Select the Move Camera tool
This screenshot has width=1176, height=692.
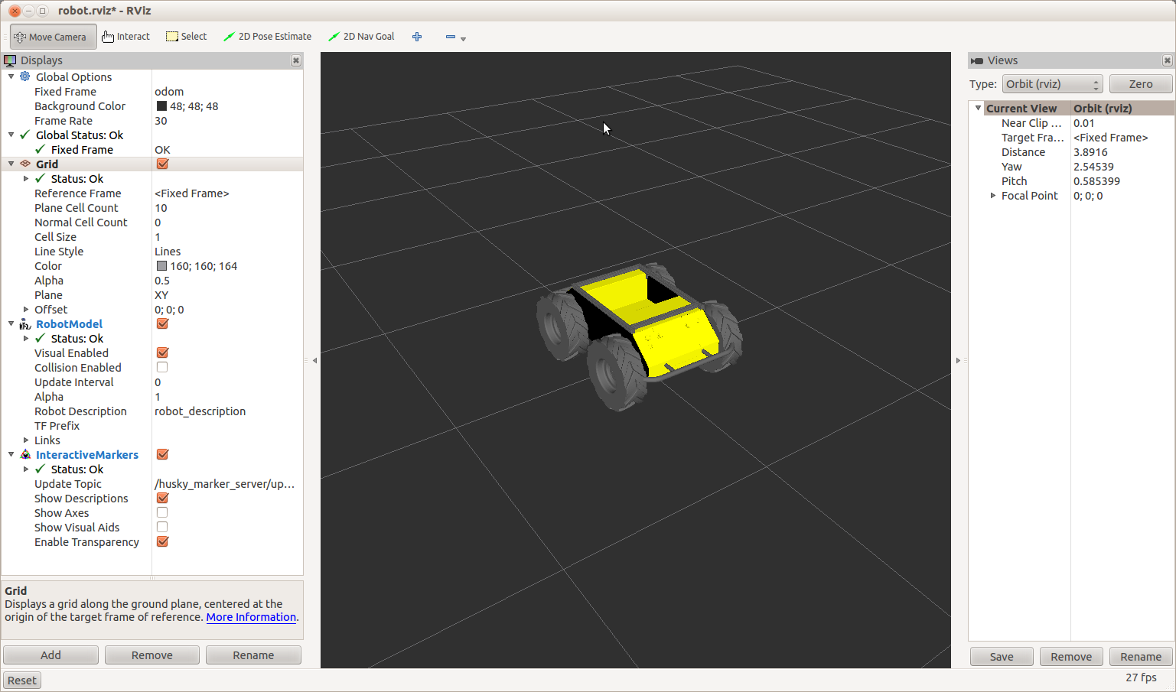pos(52,37)
